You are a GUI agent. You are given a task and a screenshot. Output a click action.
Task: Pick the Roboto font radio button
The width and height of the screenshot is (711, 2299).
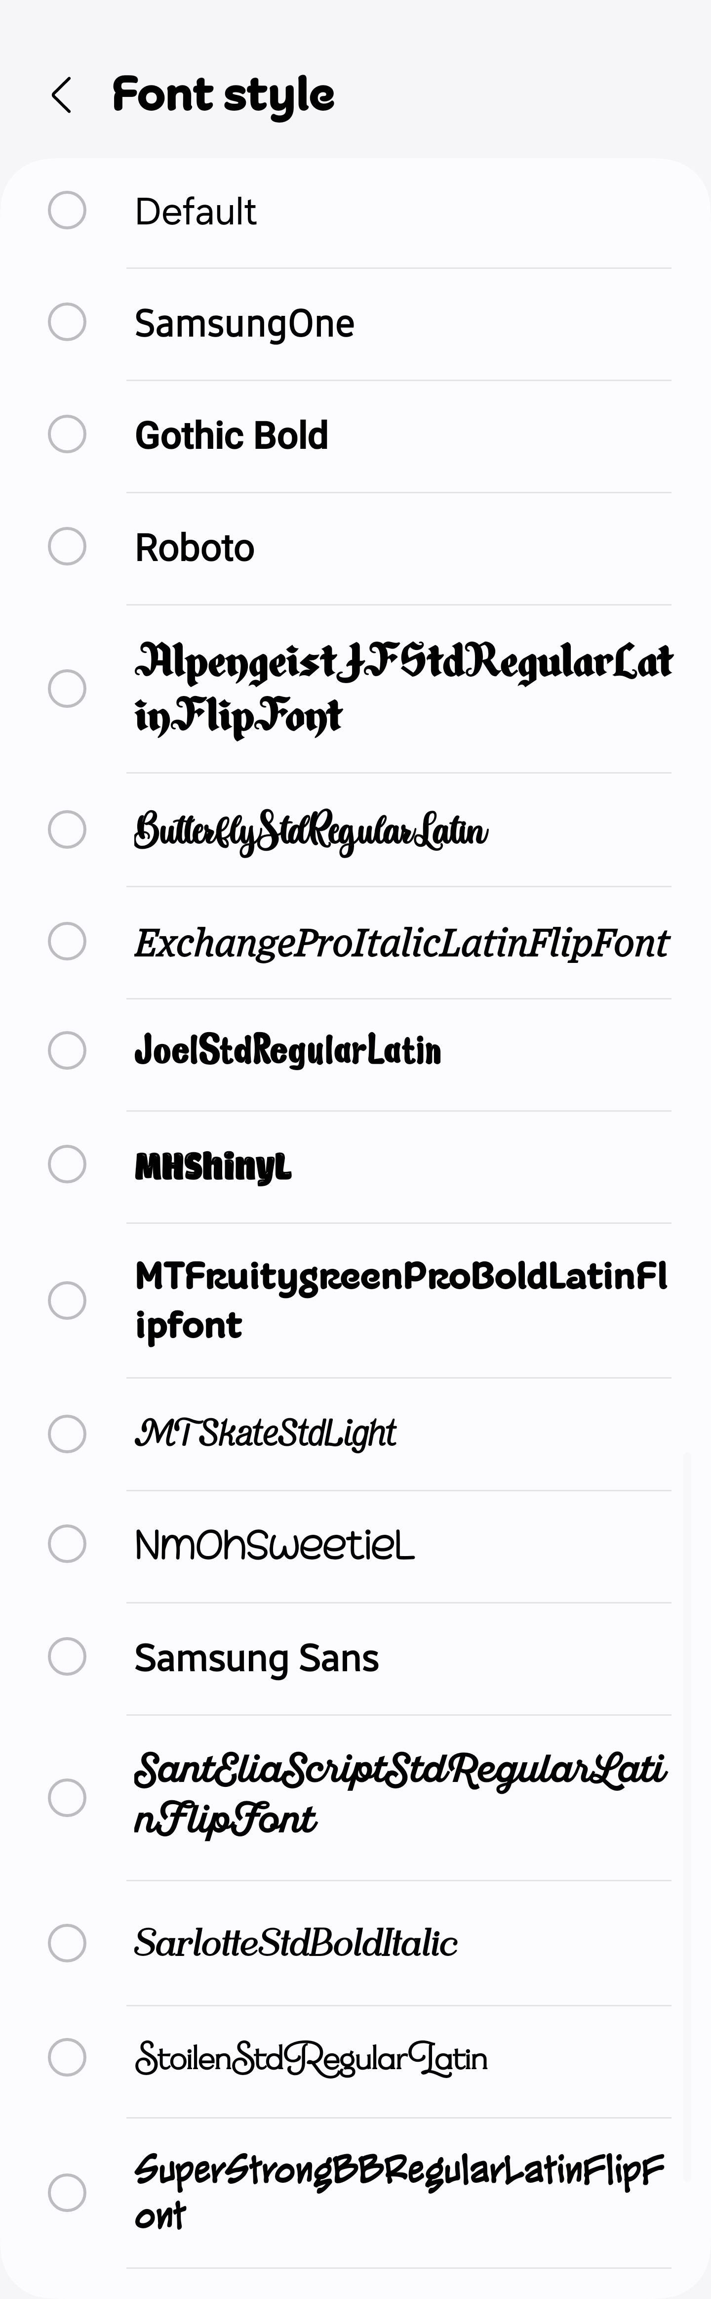(67, 546)
